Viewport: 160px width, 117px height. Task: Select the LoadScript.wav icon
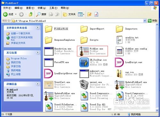point(119,63)
